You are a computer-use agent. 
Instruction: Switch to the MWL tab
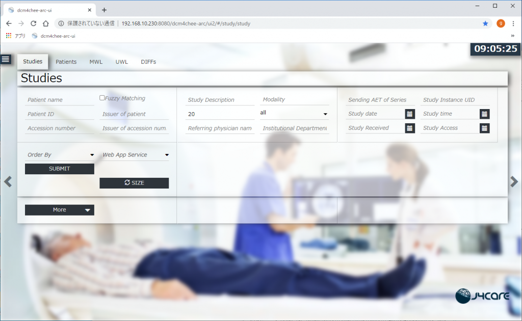(x=96, y=62)
